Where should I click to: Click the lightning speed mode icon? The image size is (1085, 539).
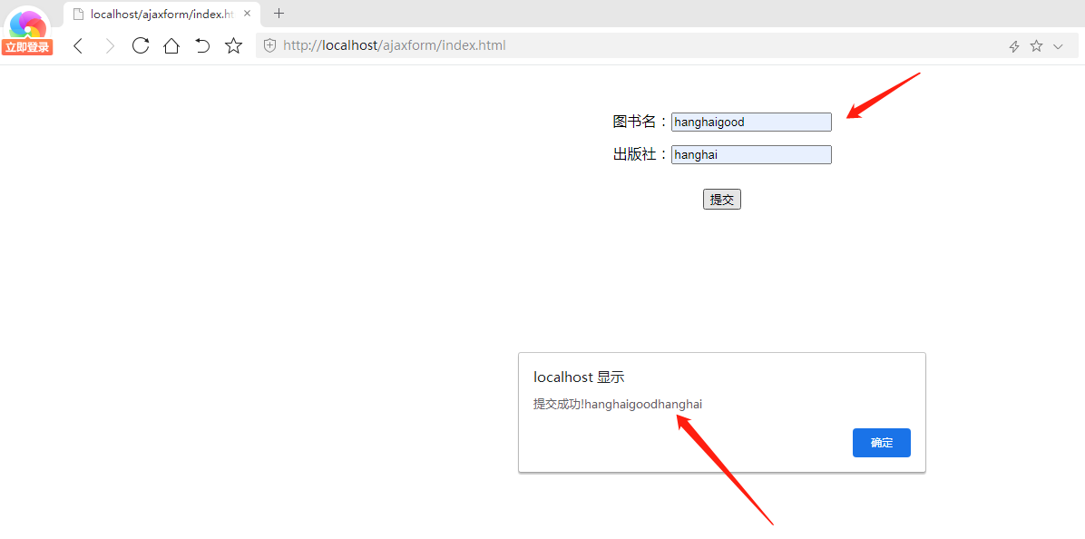(1013, 44)
